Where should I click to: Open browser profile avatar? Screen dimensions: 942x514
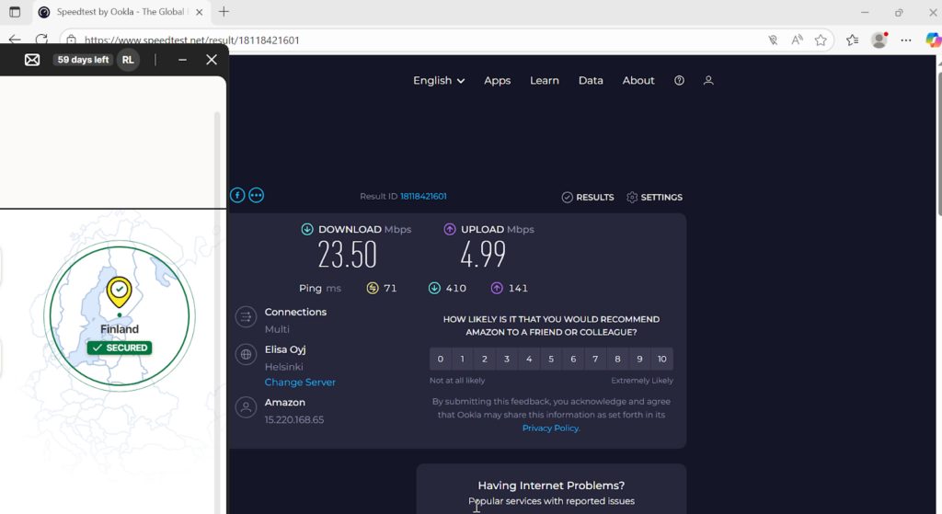pos(879,40)
